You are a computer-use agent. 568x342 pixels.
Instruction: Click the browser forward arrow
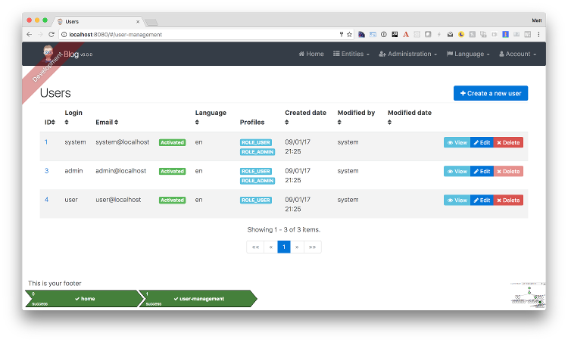coord(40,34)
